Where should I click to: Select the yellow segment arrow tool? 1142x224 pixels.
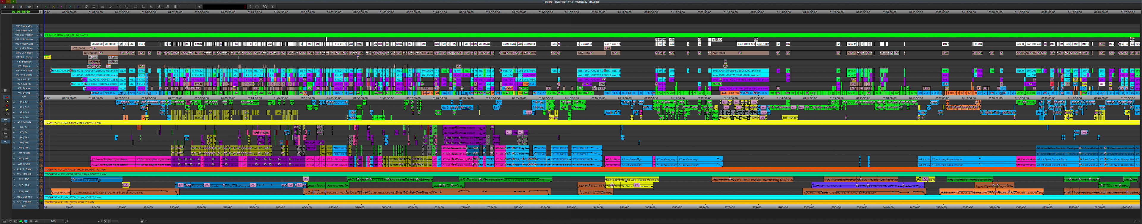point(7,101)
